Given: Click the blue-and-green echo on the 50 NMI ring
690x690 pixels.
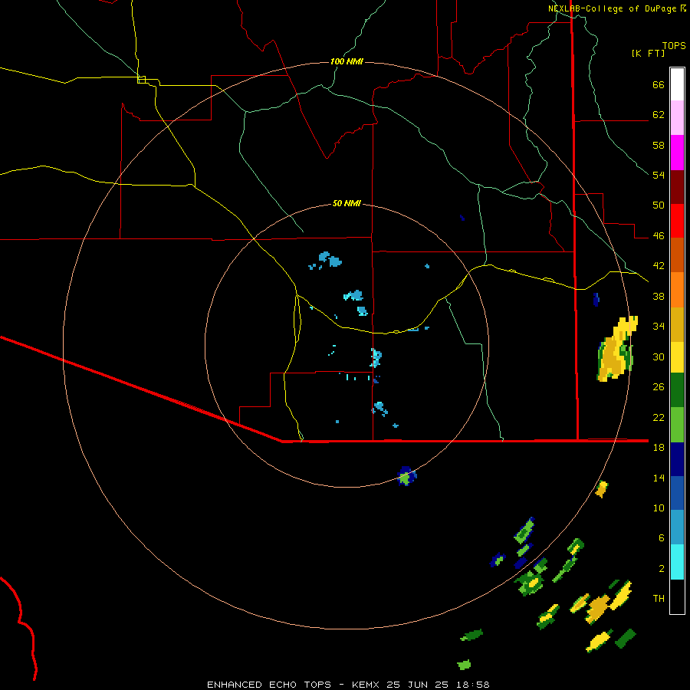Looking at the screenshot, I should pos(406,476).
